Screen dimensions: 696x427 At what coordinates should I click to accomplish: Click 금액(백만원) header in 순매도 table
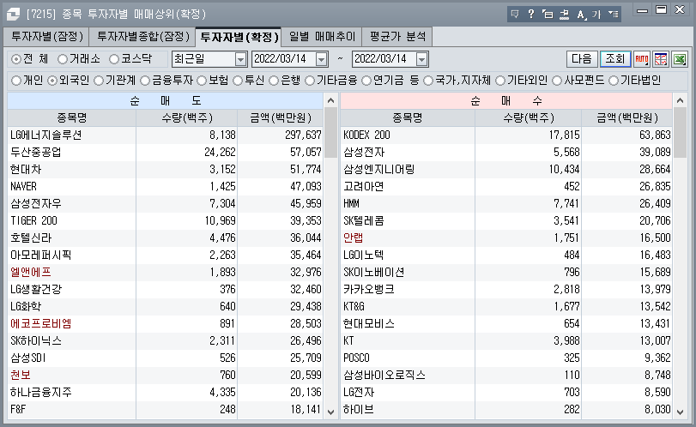(280, 118)
